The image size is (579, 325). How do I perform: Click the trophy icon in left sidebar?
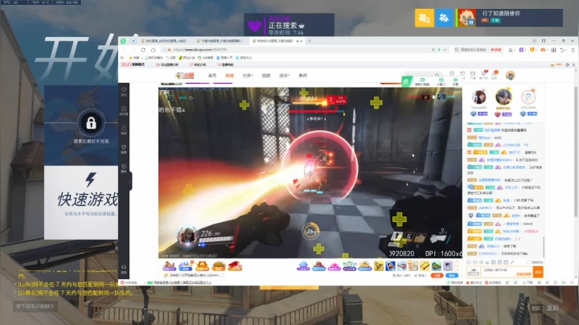coord(124,149)
